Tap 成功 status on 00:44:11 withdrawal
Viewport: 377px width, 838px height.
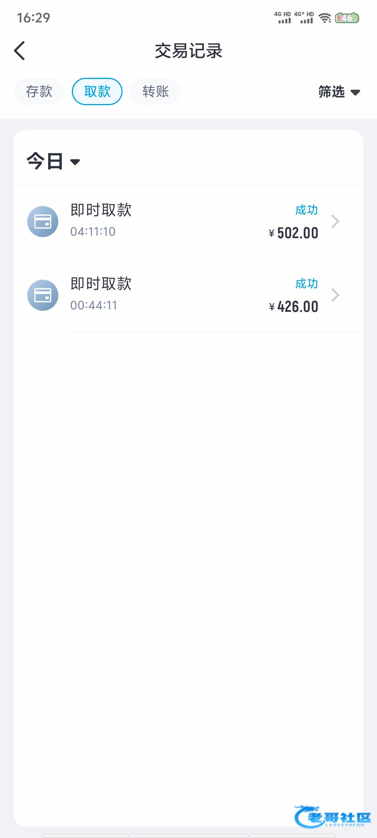306,284
